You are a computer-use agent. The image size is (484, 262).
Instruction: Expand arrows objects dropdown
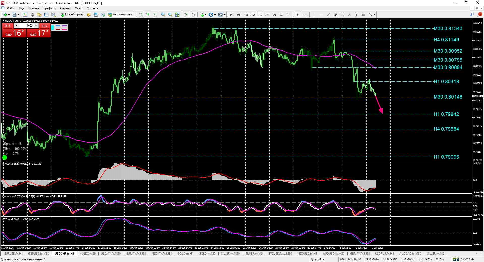point(374,15)
